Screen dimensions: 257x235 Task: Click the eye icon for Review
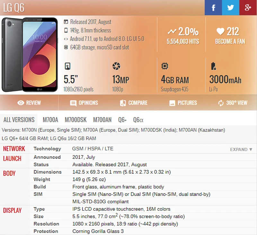point(21,103)
